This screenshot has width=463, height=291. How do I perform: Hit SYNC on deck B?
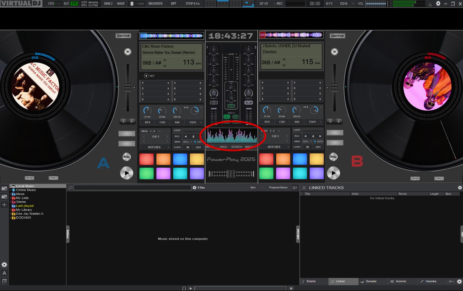[334, 157]
